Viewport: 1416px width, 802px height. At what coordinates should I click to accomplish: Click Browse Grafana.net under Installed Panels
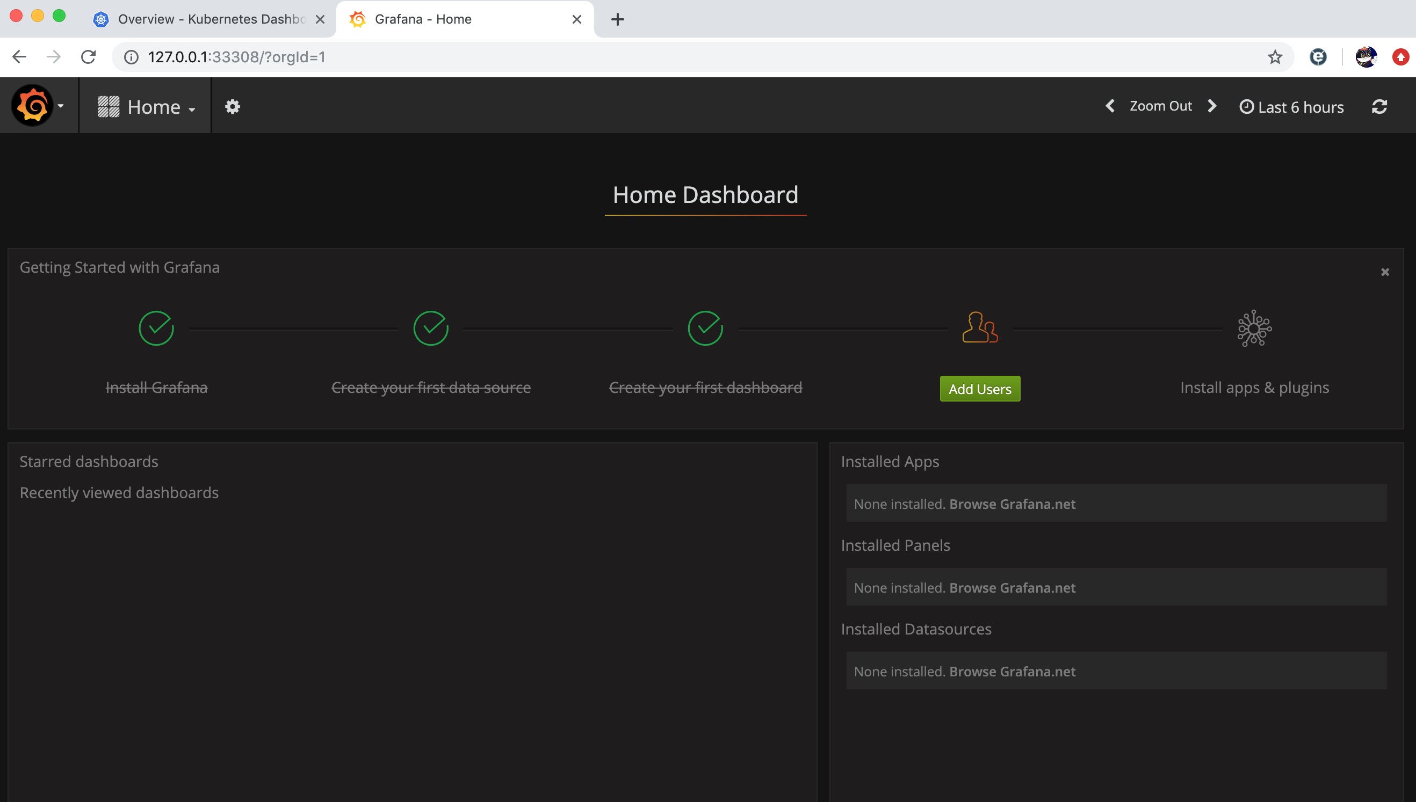tap(1012, 588)
